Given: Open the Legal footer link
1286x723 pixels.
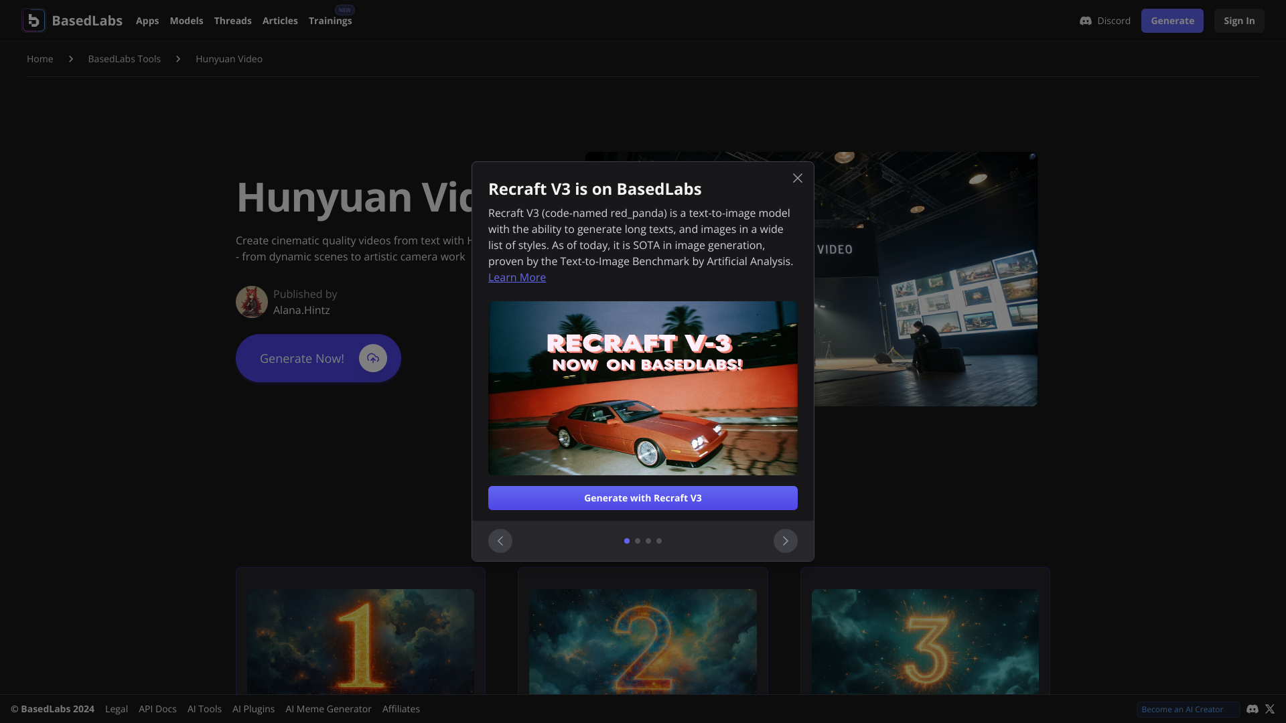Looking at the screenshot, I should tap(117, 709).
